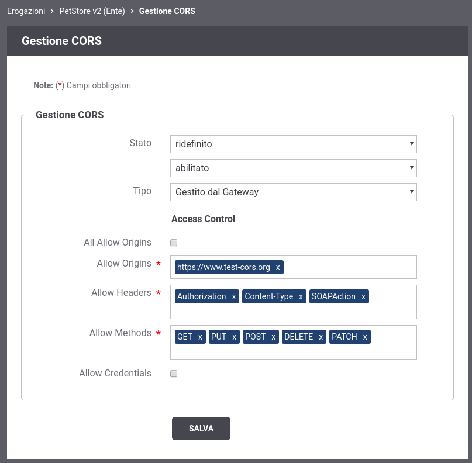Remove the PATCH method tag
This screenshot has width=472, height=463.
[x=365, y=337]
